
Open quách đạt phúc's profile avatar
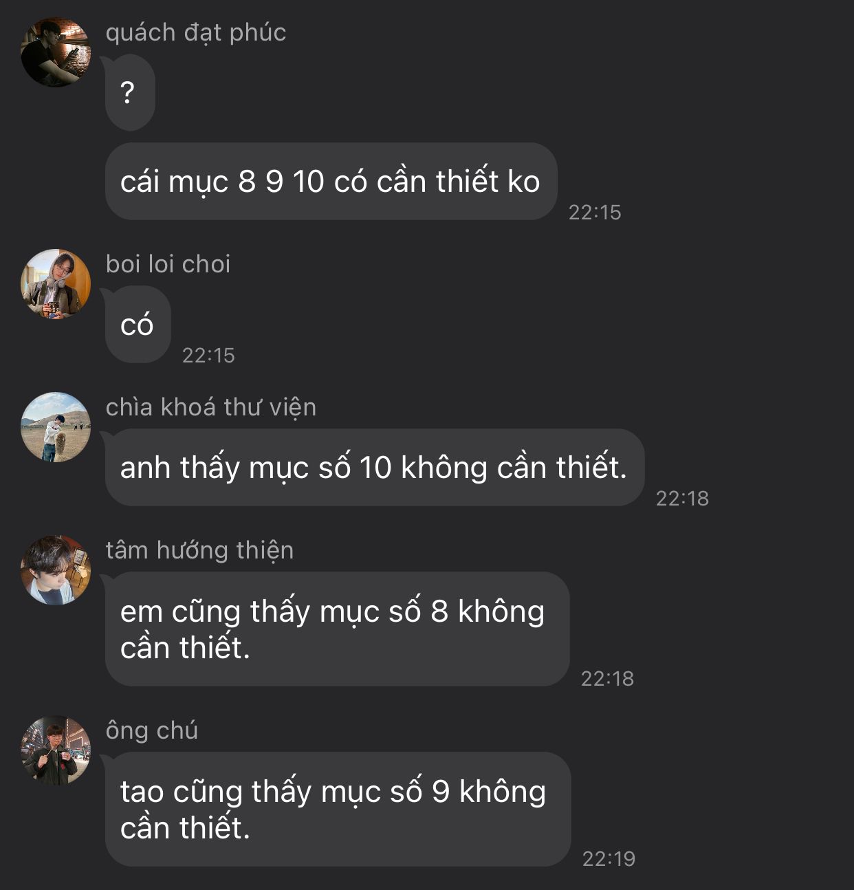(x=56, y=52)
